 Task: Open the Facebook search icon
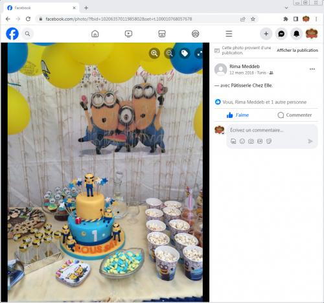pos(27,34)
